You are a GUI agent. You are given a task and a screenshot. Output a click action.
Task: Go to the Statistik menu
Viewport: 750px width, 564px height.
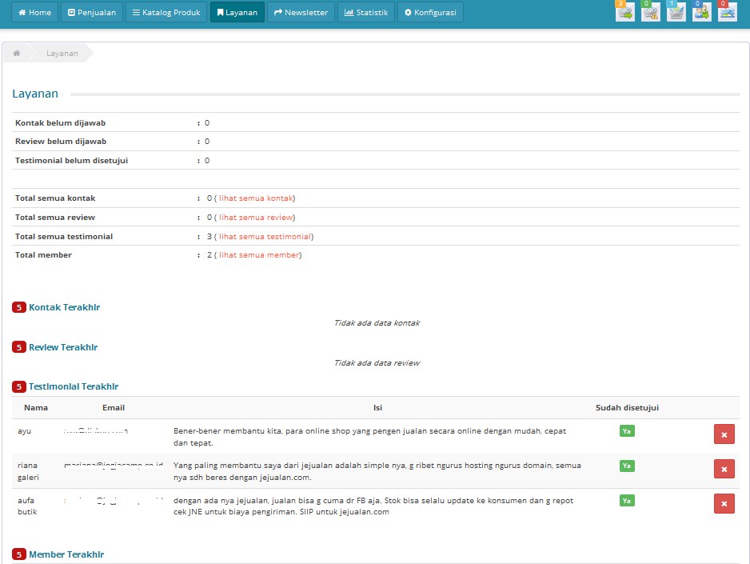pos(366,13)
